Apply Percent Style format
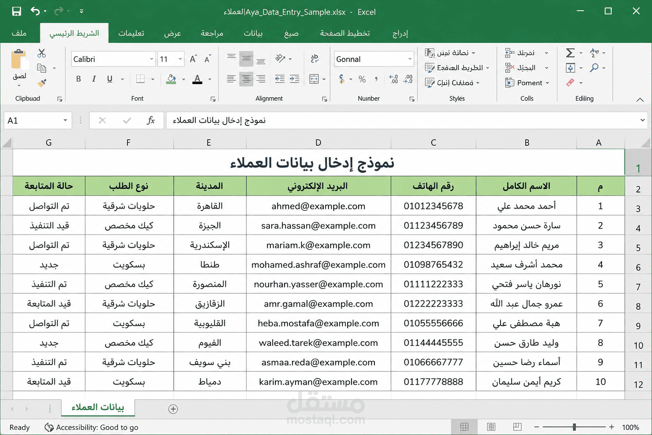This screenshot has width=652, height=435. [x=362, y=79]
